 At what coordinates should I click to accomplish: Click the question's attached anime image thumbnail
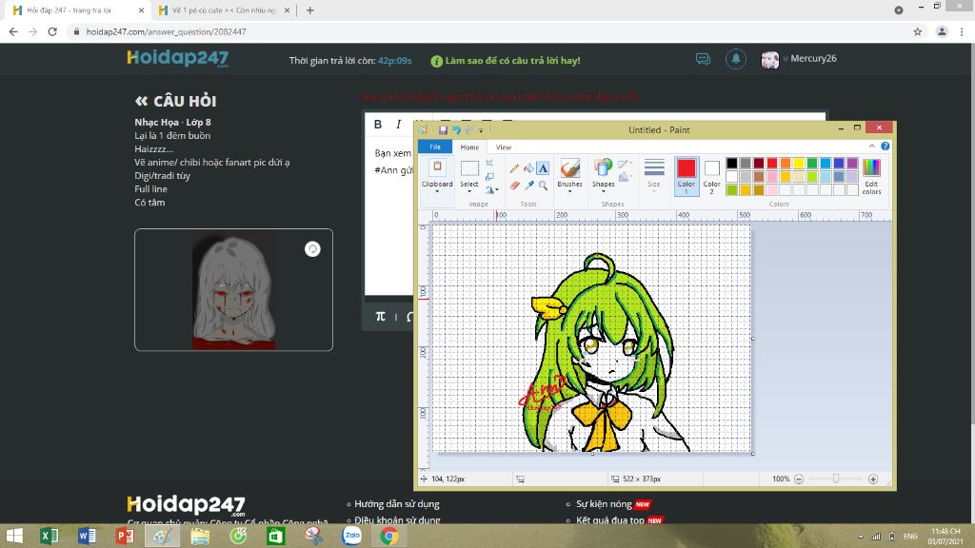(234, 290)
